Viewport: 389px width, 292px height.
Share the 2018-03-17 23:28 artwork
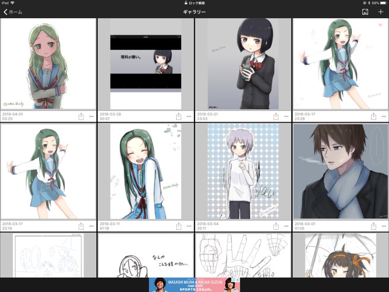[374, 116]
